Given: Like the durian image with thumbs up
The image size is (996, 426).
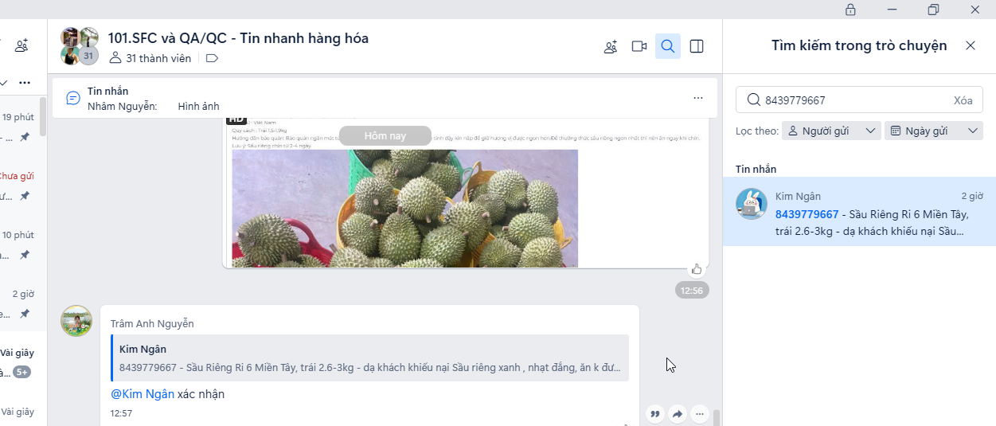Looking at the screenshot, I should click(x=697, y=269).
